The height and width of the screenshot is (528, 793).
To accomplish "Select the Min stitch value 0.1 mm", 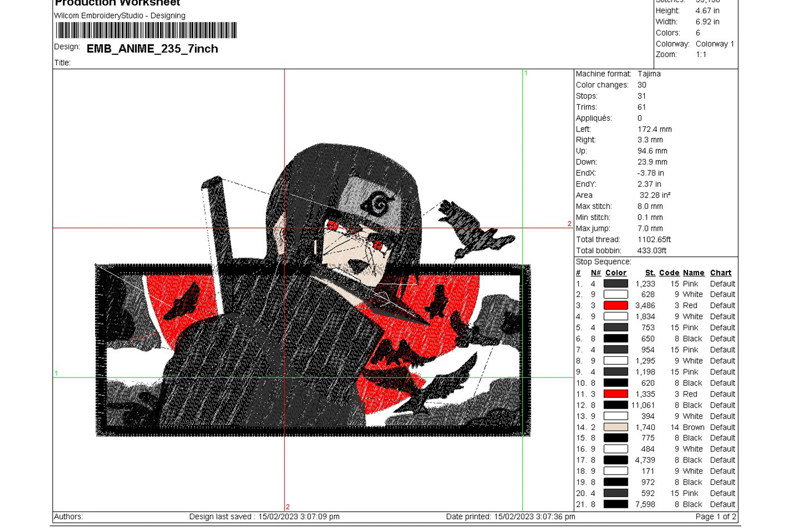I will 650,218.
